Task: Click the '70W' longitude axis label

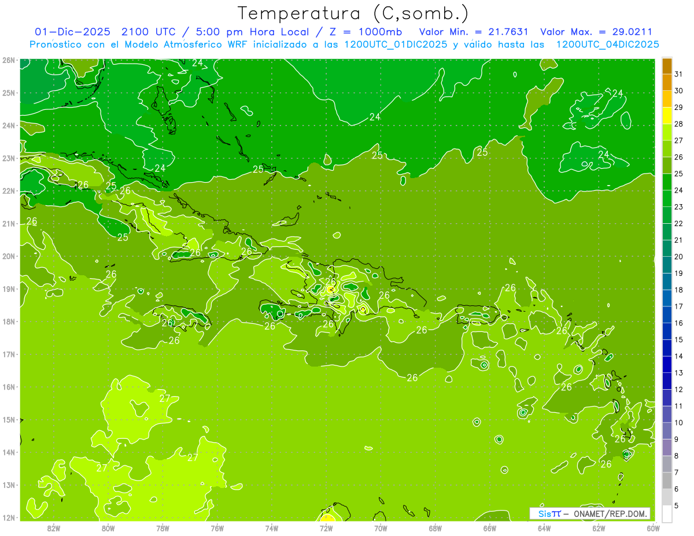Action: 381,528
